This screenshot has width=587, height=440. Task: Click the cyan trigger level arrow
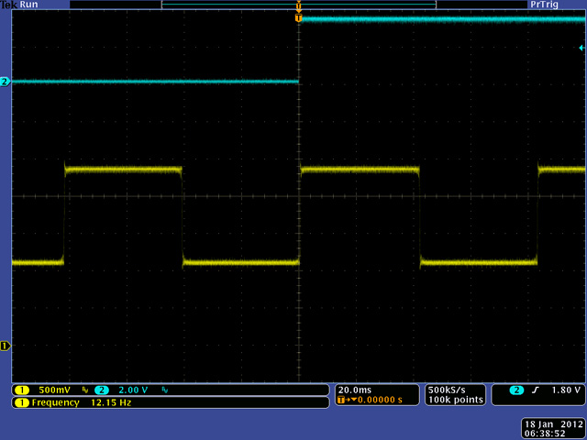pyautogui.click(x=581, y=48)
